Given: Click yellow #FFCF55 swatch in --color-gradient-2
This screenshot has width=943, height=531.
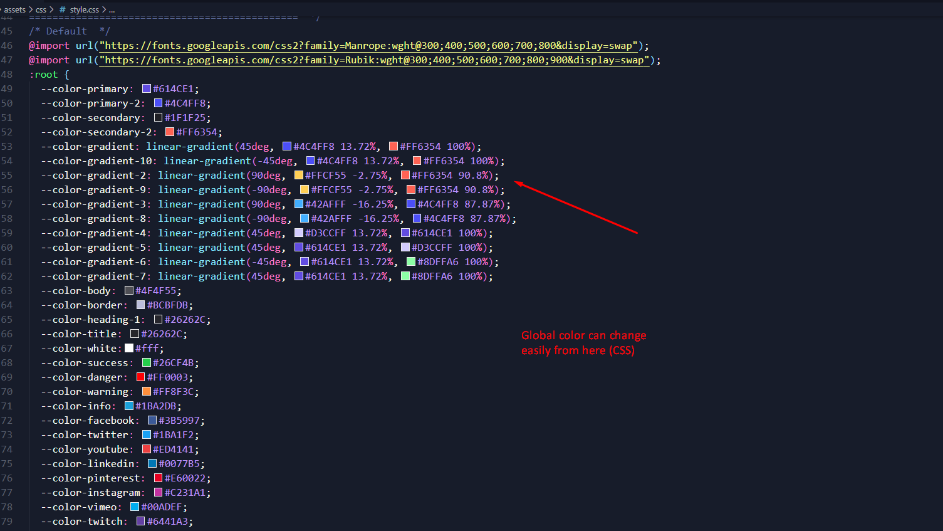Looking at the screenshot, I should click(299, 176).
